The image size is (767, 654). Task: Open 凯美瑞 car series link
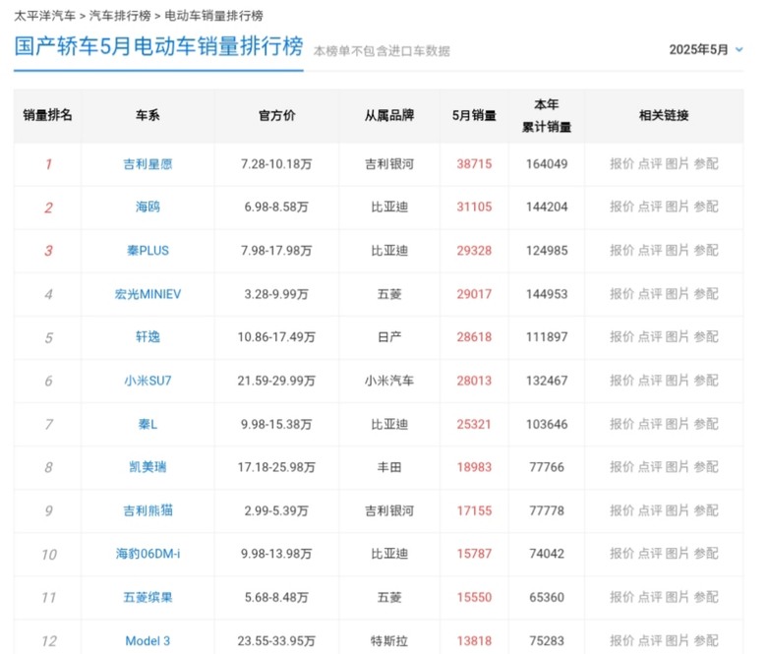147,467
